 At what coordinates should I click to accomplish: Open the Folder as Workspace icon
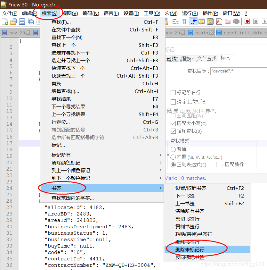pyautogui.click(x=227, y=21)
